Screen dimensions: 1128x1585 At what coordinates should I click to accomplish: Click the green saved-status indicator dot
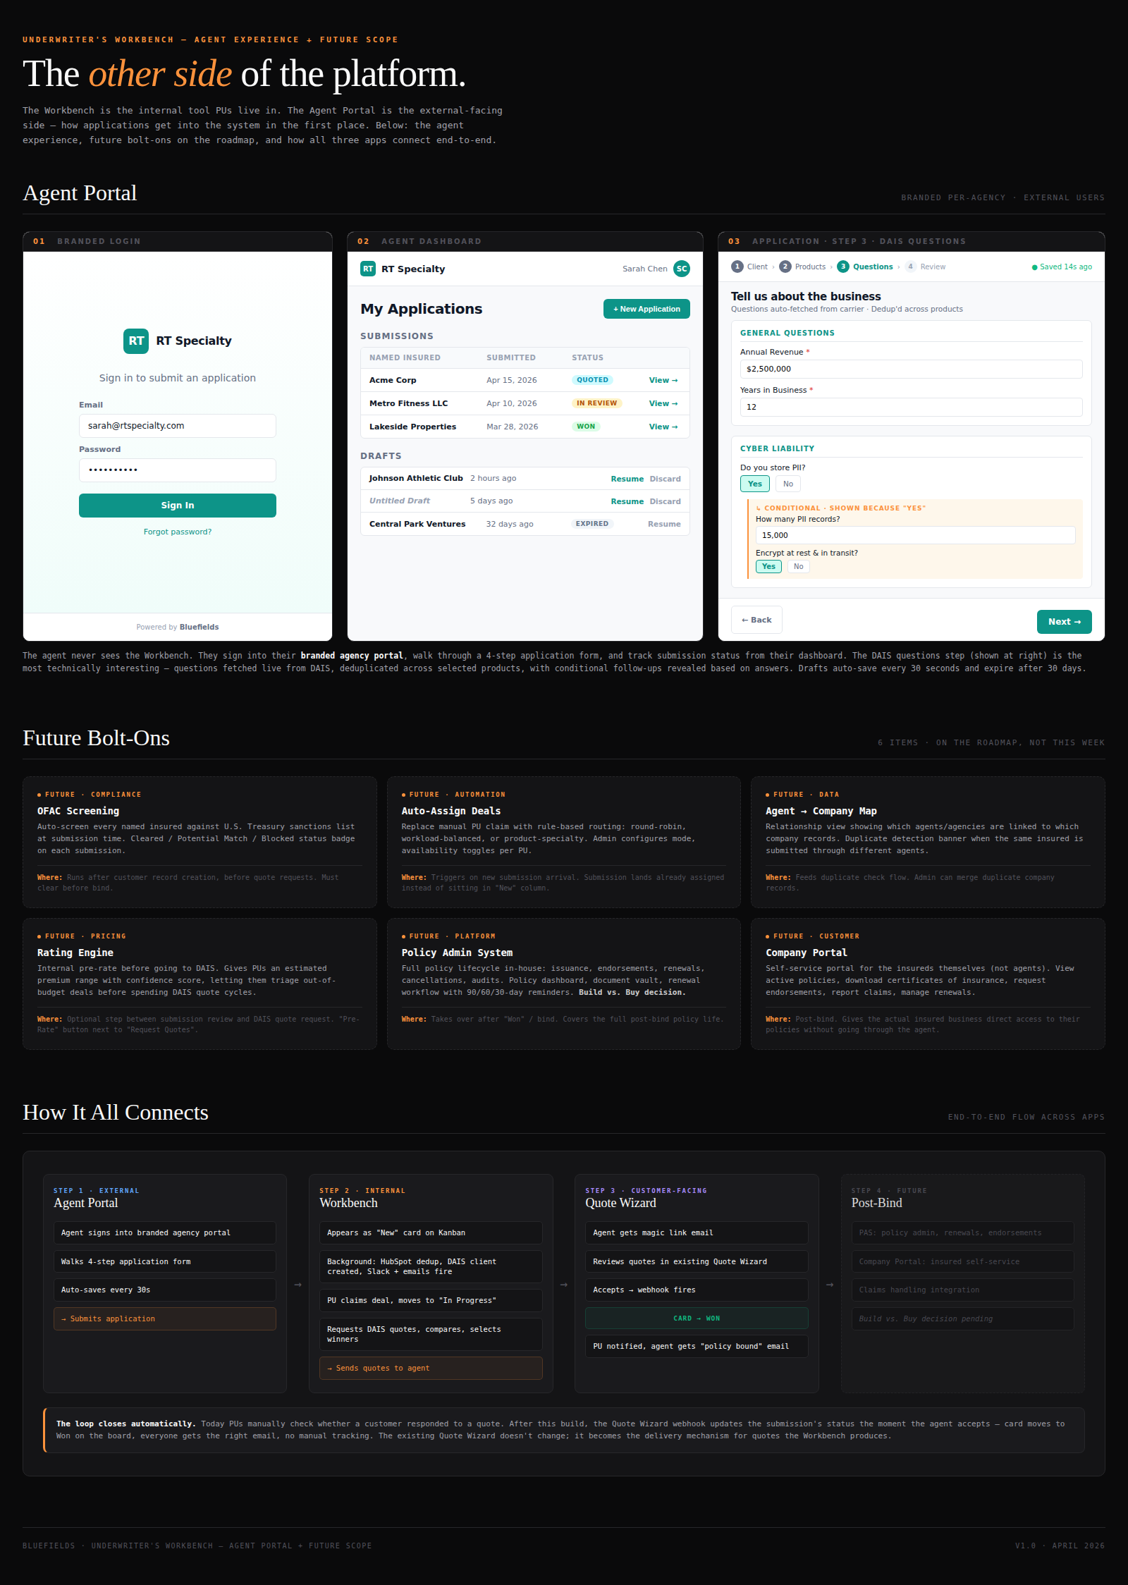[x=1033, y=267]
